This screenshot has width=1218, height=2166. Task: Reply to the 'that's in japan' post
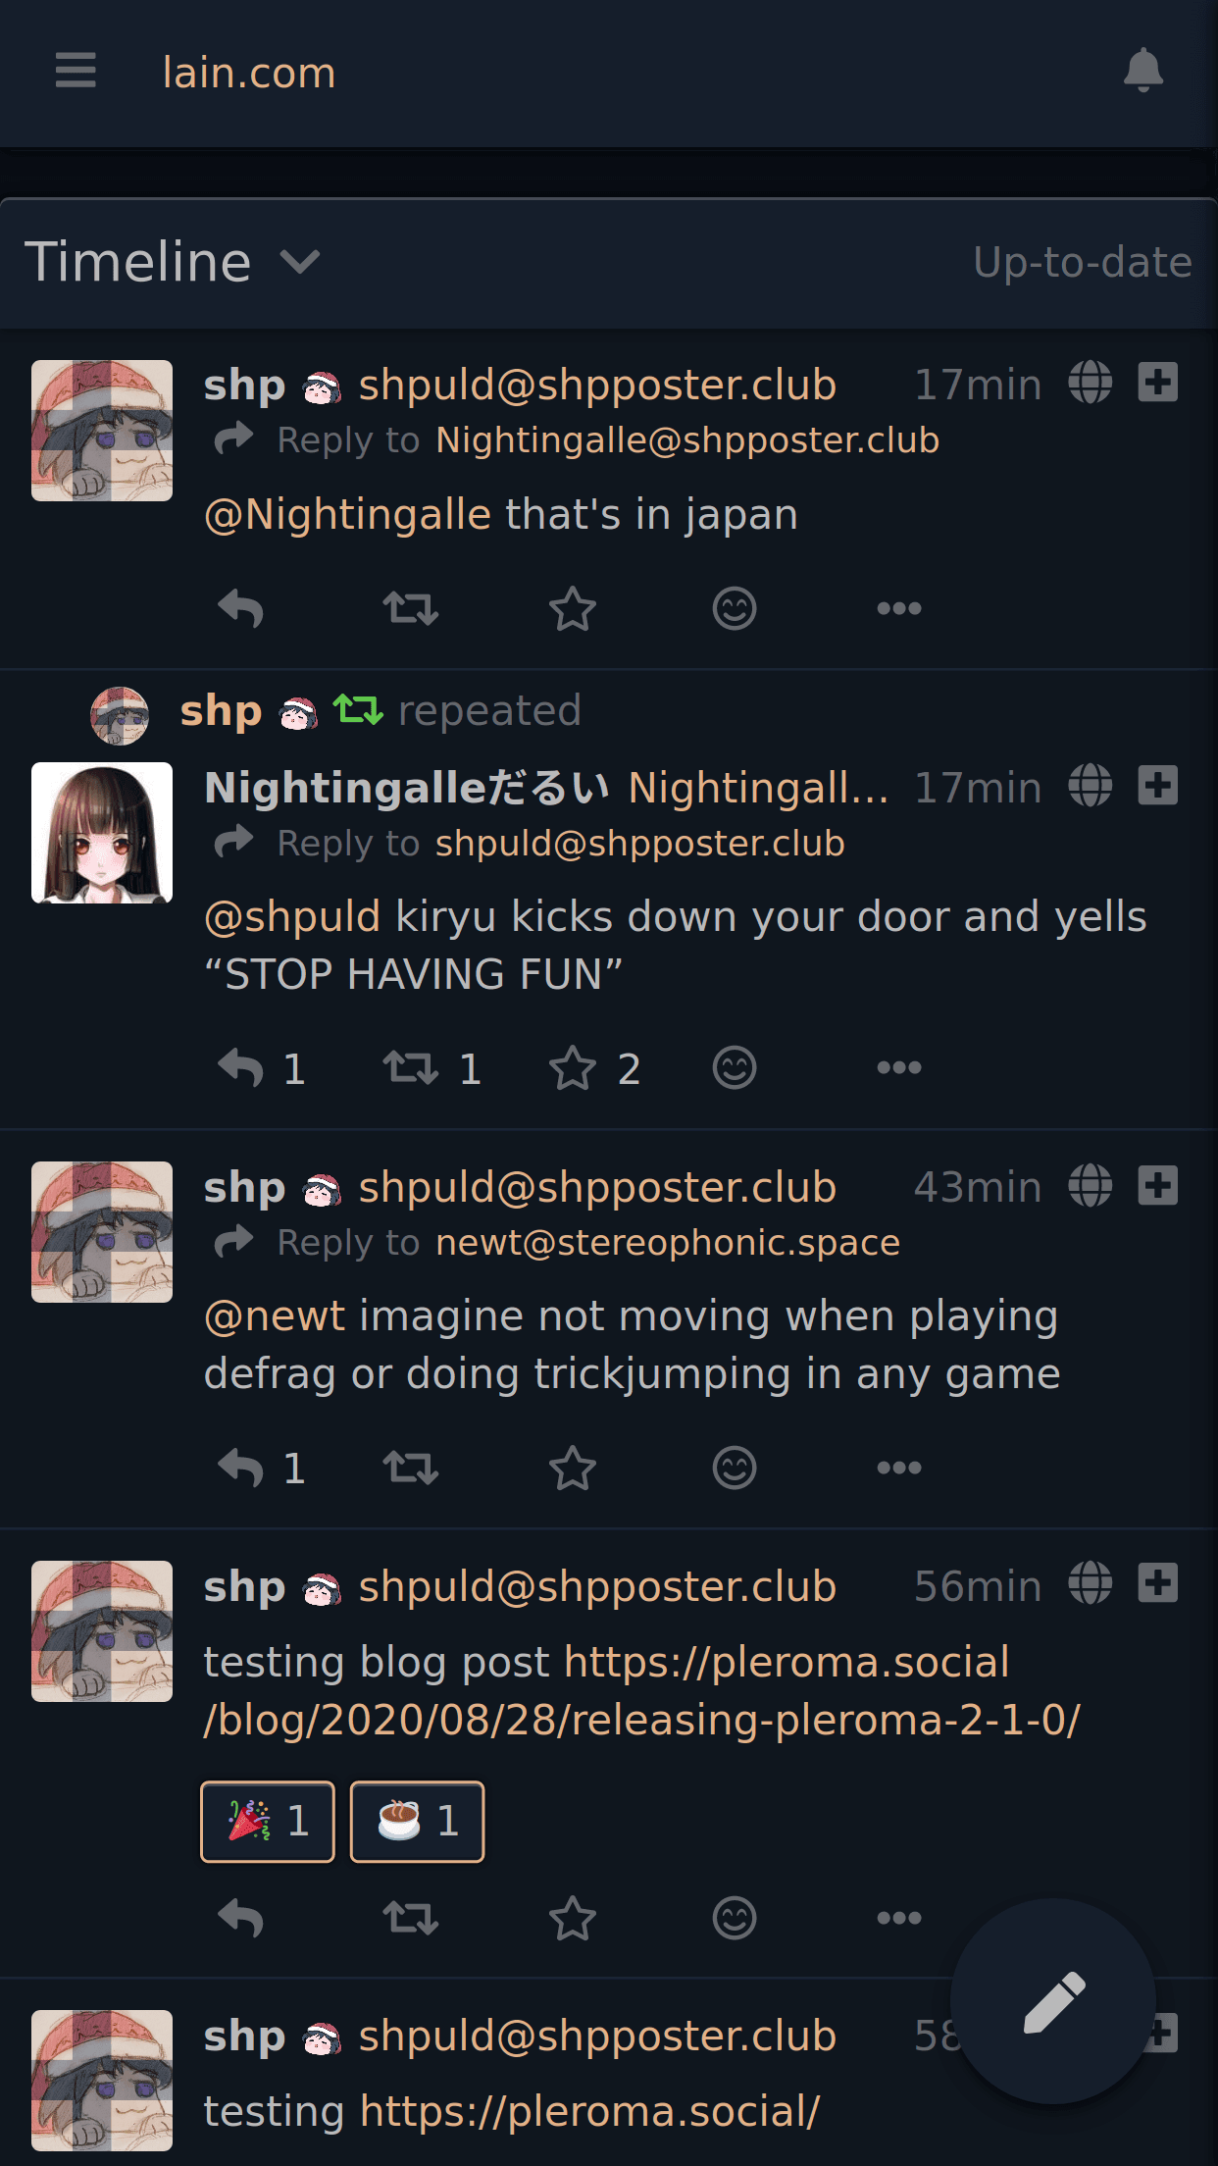240,608
